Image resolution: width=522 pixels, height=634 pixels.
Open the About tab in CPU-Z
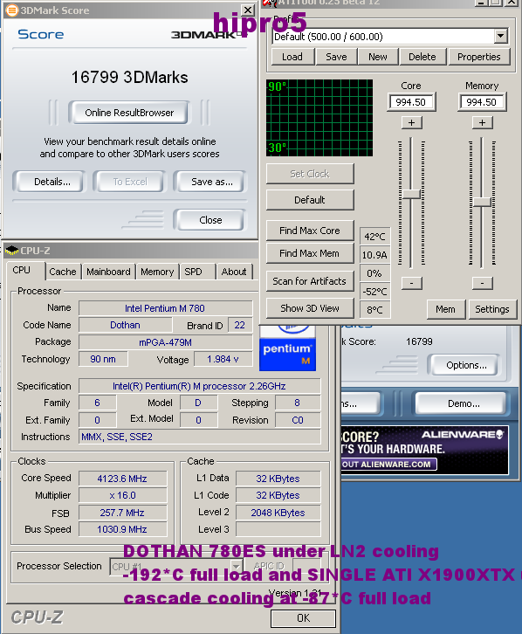(234, 272)
